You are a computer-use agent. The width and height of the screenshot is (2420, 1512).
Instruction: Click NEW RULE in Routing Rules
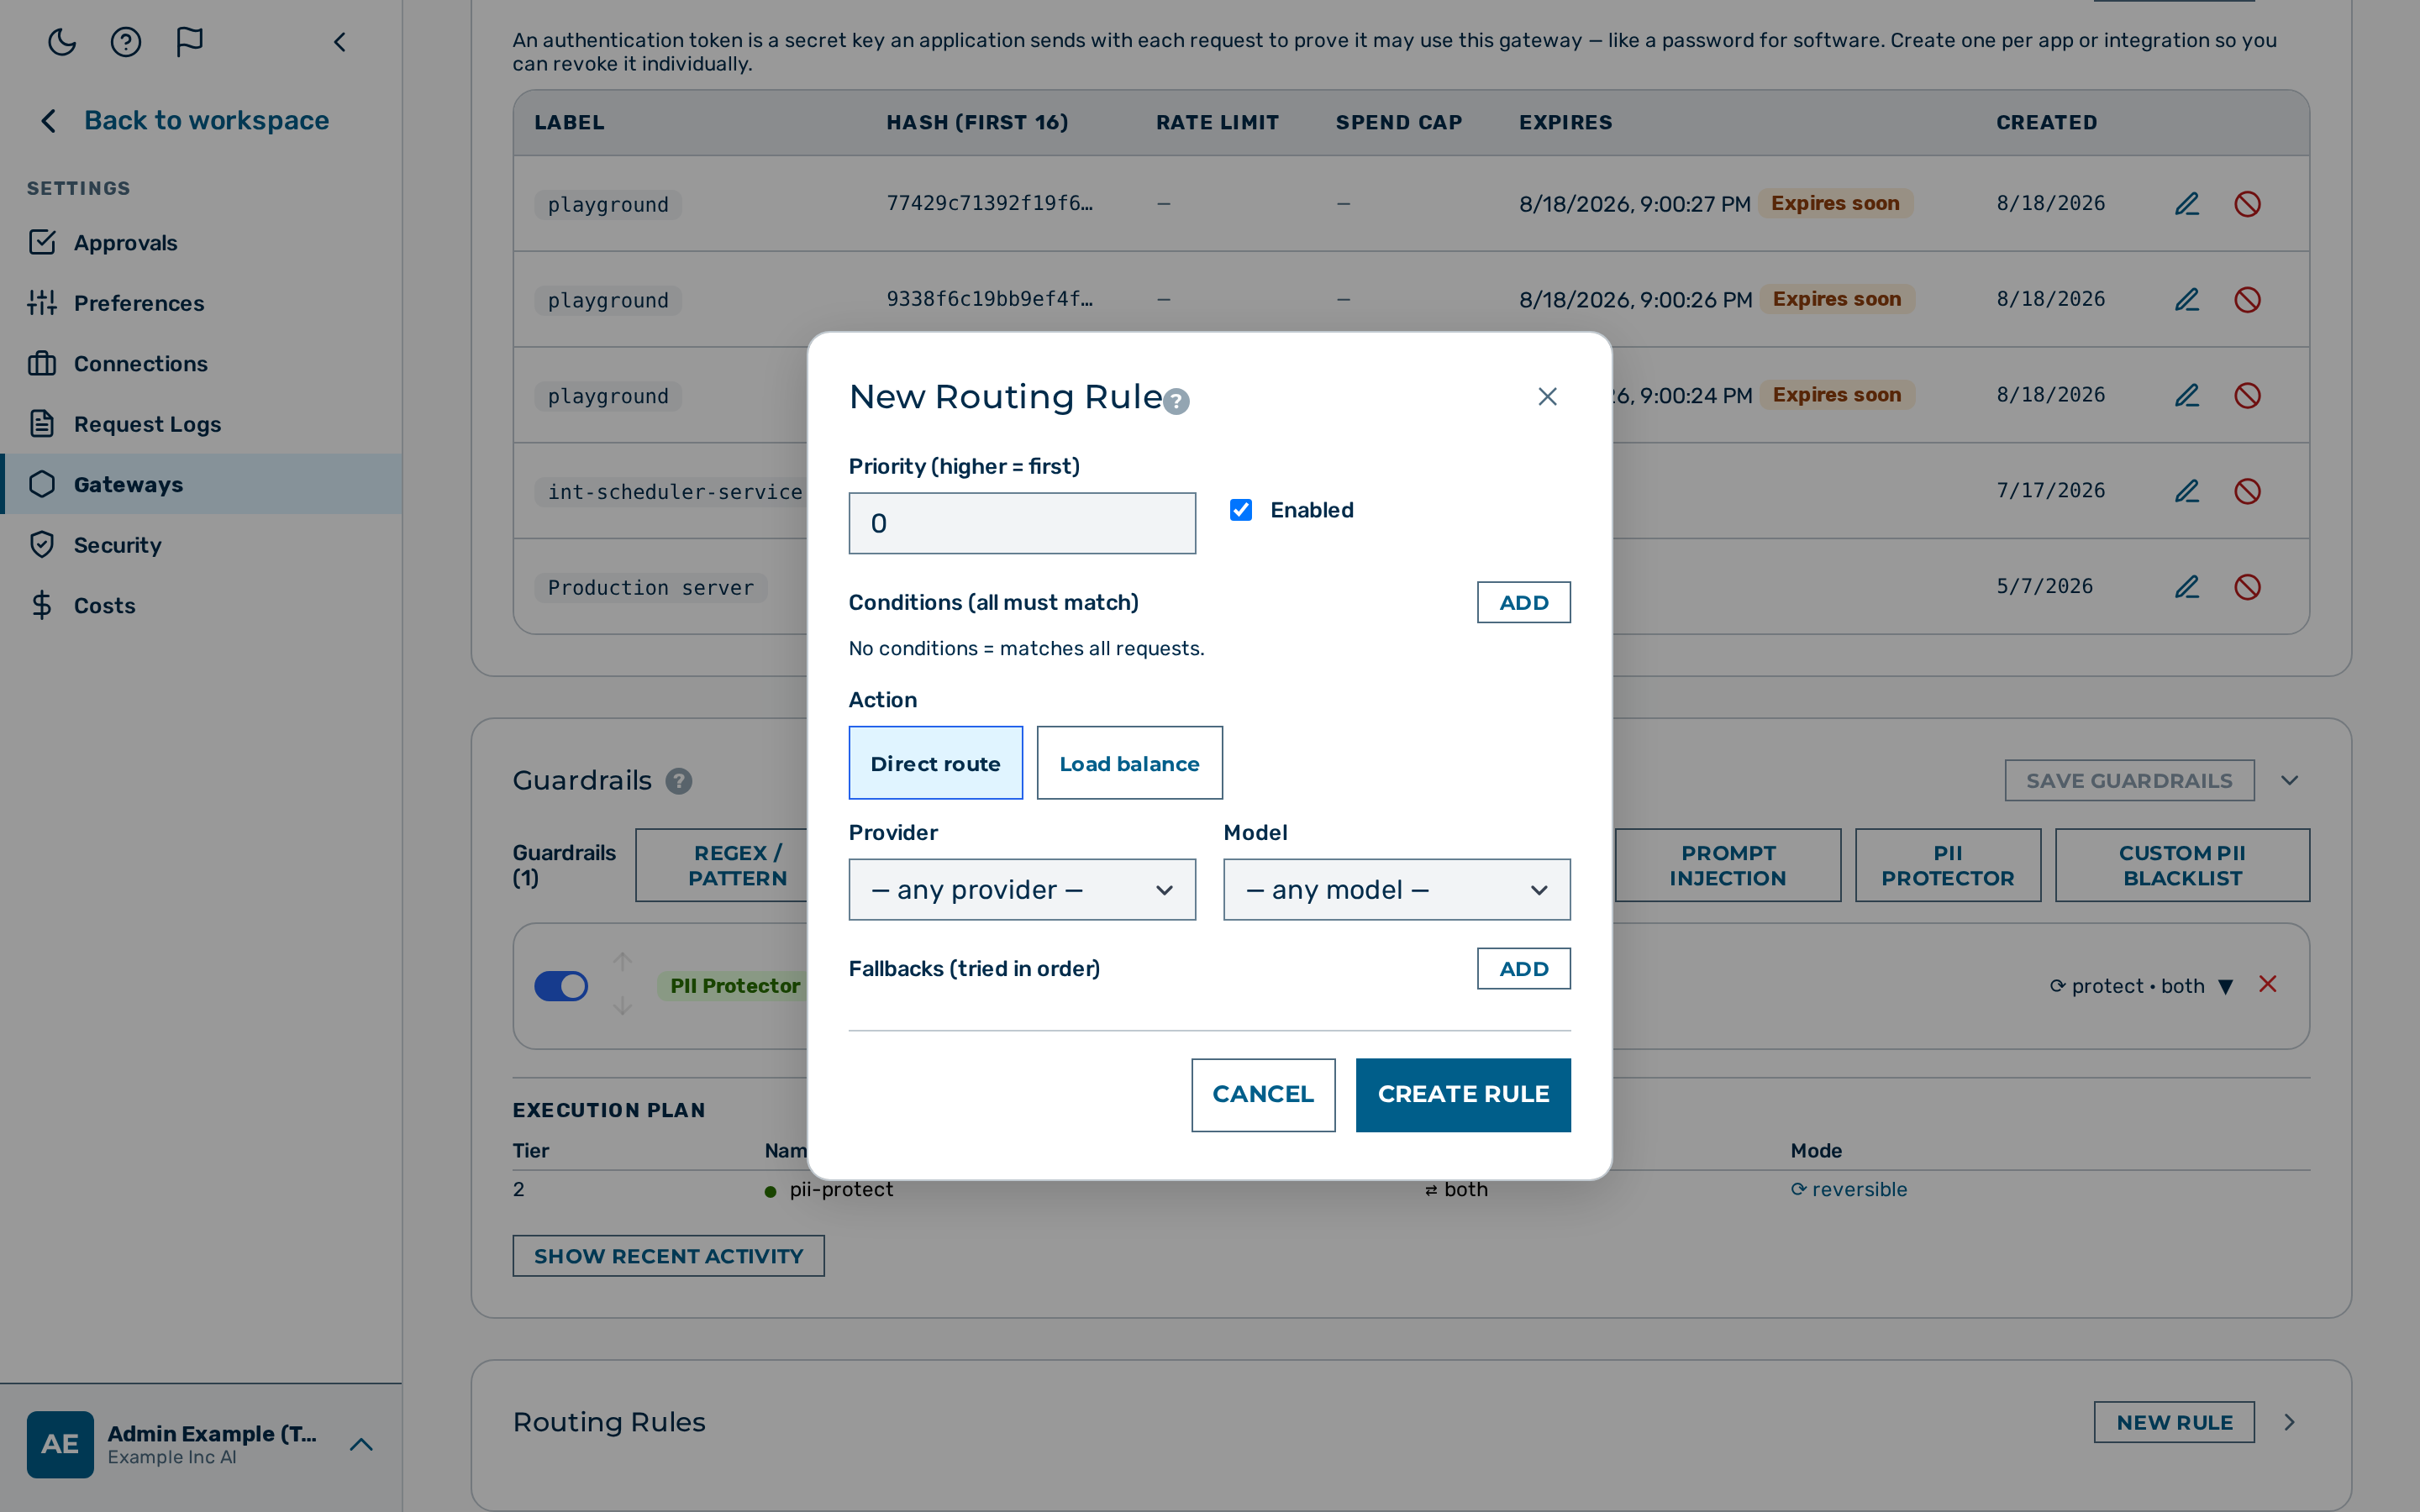[x=2174, y=1422]
